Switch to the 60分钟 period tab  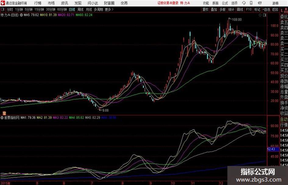tap(62, 9)
